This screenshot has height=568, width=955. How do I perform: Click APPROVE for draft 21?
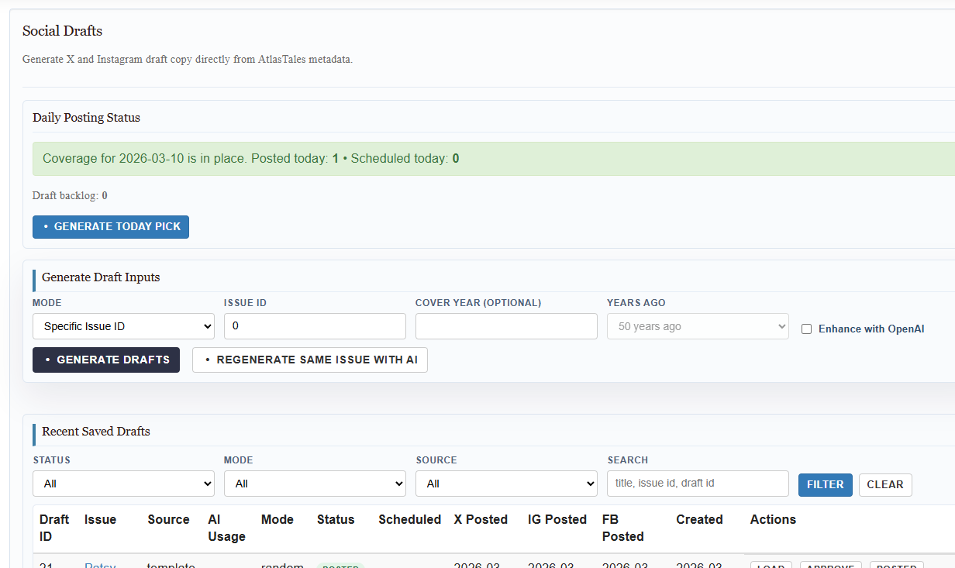tap(830, 566)
